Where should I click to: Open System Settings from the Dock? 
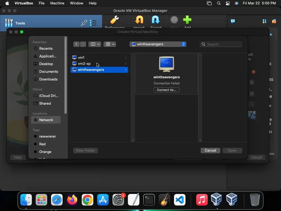coord(118,200)
